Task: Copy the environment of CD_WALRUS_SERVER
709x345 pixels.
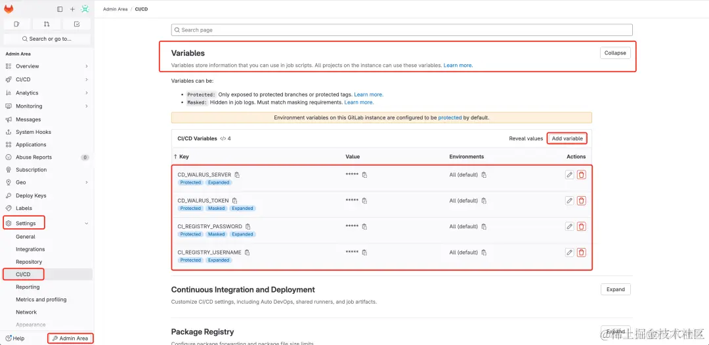Action: (484, 174)
